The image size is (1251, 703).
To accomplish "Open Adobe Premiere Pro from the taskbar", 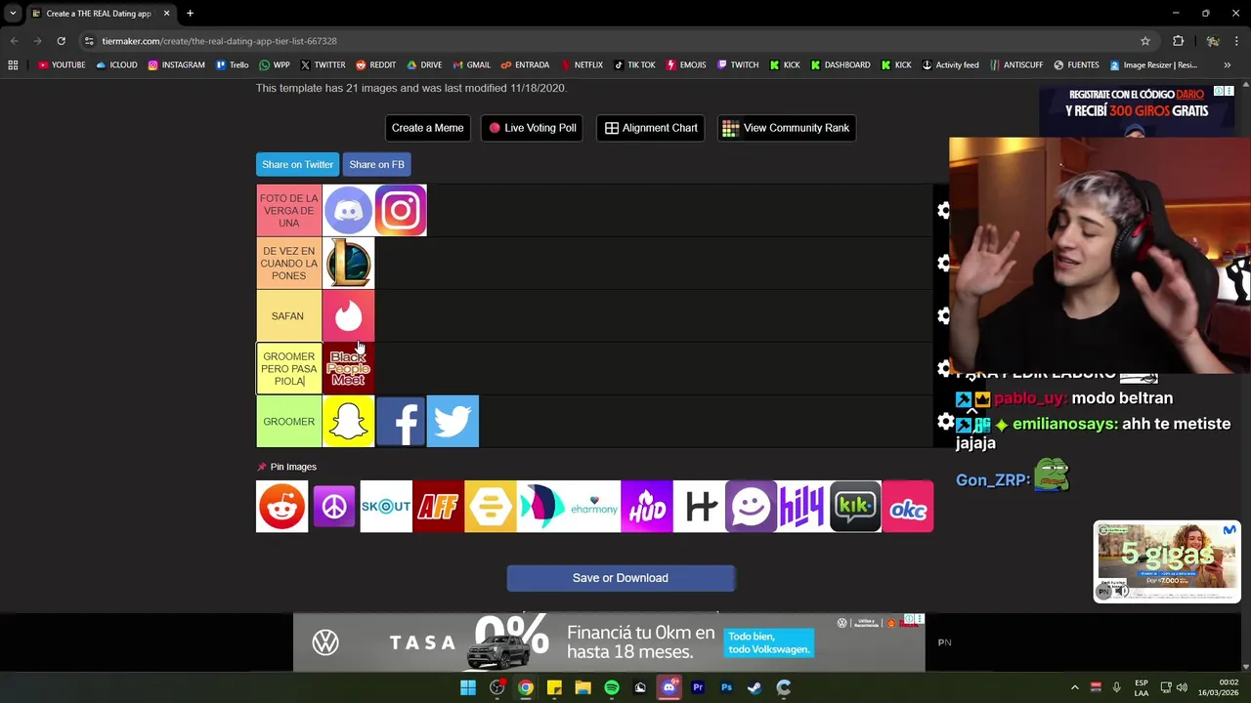I will (x=698, y=687).
